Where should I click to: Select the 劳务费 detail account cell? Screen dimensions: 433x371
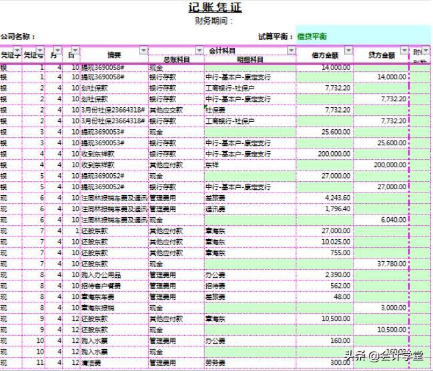click(250, 363)
